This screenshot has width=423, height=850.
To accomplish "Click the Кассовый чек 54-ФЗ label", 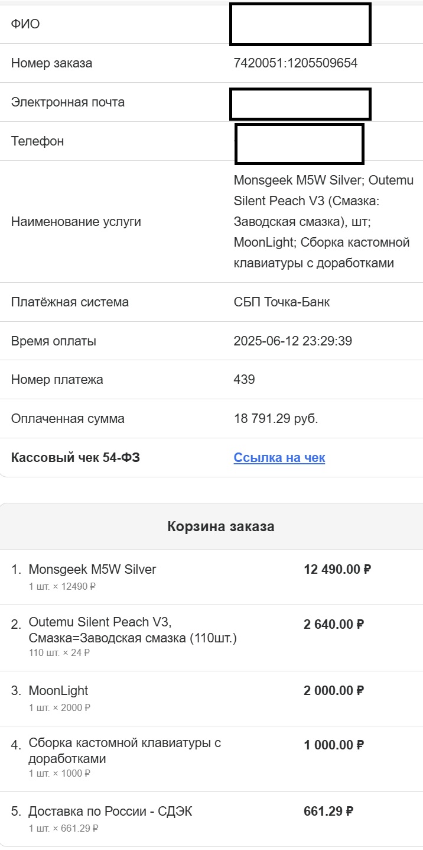I will (x=76, y=458).
